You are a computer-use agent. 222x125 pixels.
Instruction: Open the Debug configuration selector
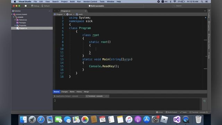click(35, 6)
